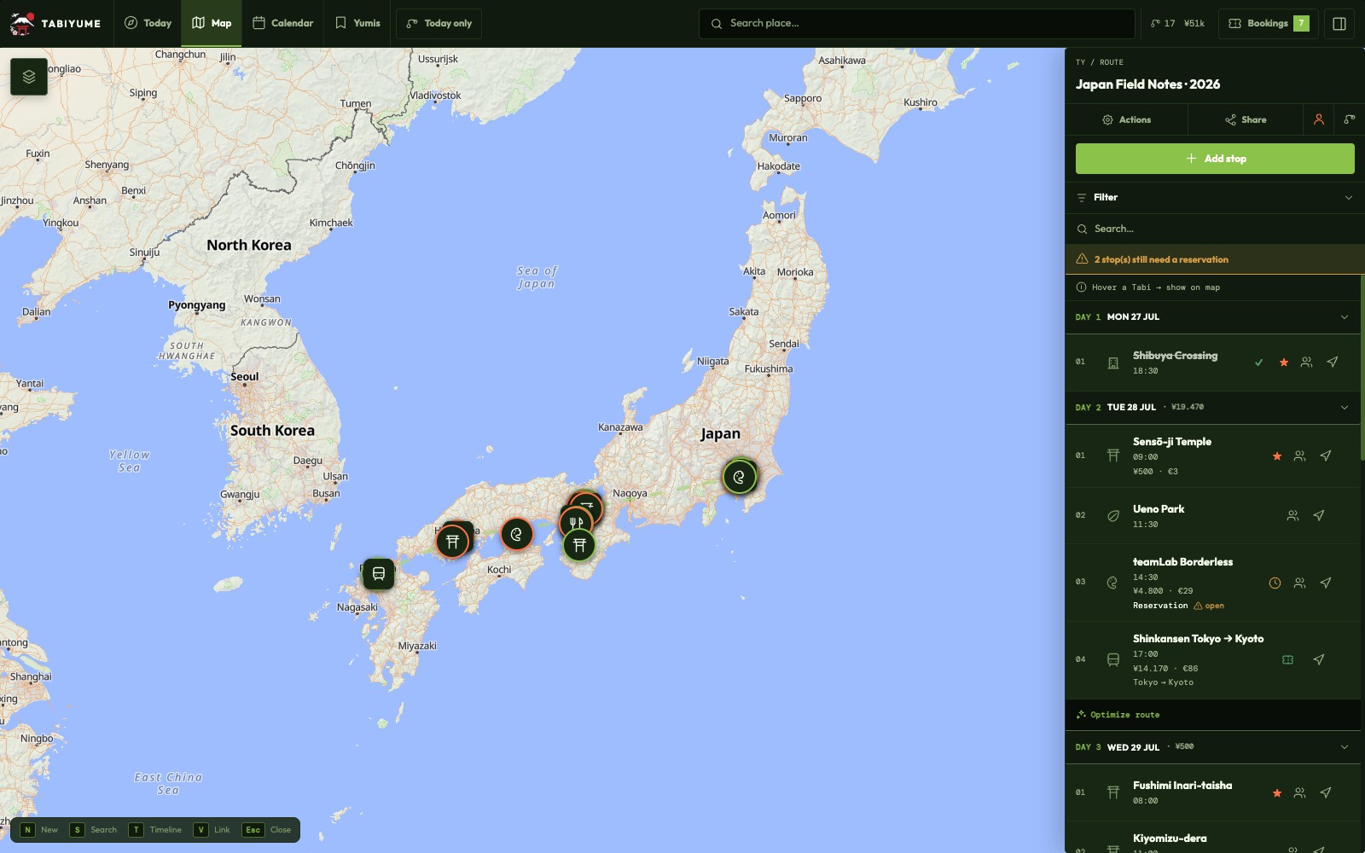Viewport: 1365px width, 853px height.
Task: Open companions icon for Shibuya Crossing
Action: tap(1306, 363)
